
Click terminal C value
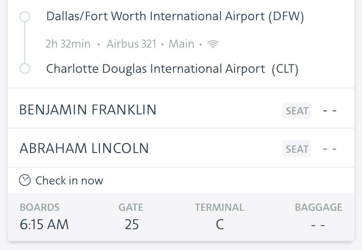(x=220, y=225)
